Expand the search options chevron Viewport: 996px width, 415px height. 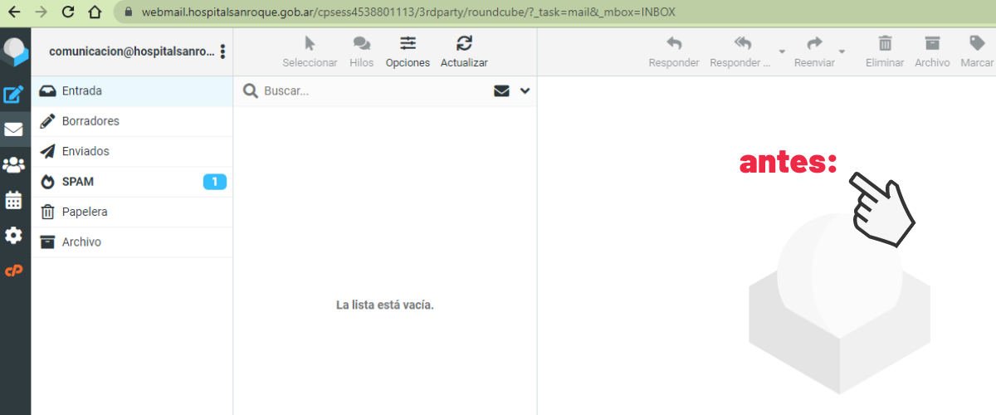[x=525, y=91]
